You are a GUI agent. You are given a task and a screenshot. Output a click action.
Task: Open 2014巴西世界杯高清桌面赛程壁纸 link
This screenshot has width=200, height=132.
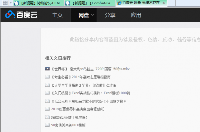tap(77, 109)
